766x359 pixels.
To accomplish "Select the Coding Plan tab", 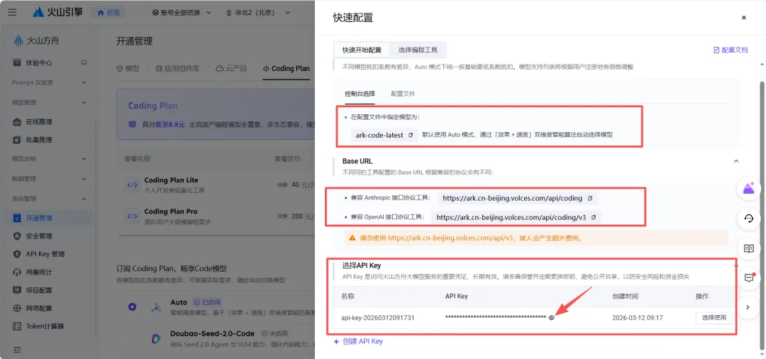I will pos(287,68).
